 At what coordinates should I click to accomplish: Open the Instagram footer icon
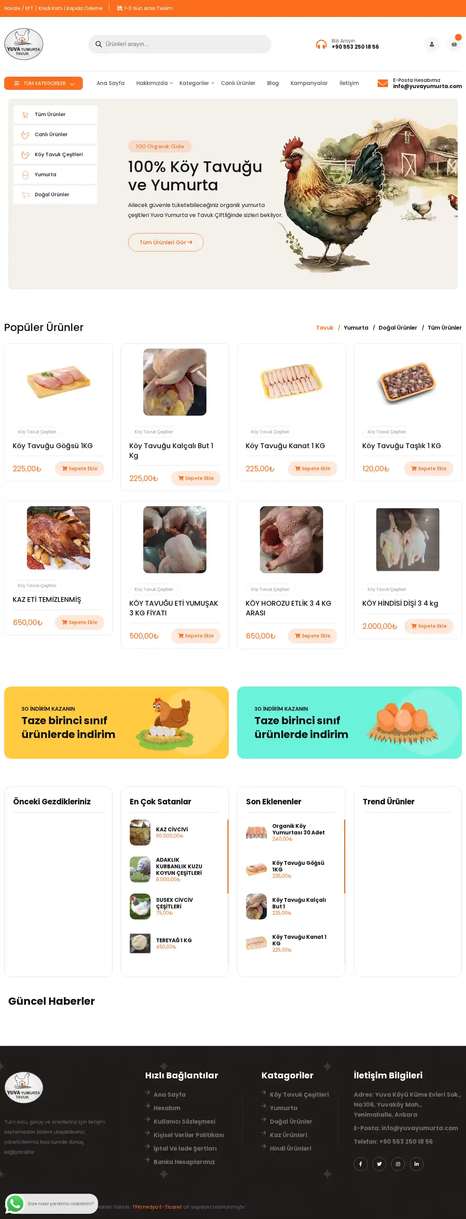[398, 1164]
